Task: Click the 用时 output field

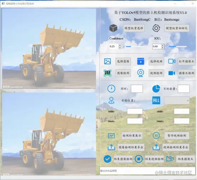Action: pyautogui.click(x=137, y=89)
